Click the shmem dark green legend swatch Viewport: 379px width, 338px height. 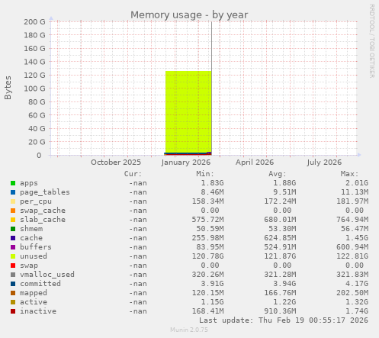click(x=13, y=229)
